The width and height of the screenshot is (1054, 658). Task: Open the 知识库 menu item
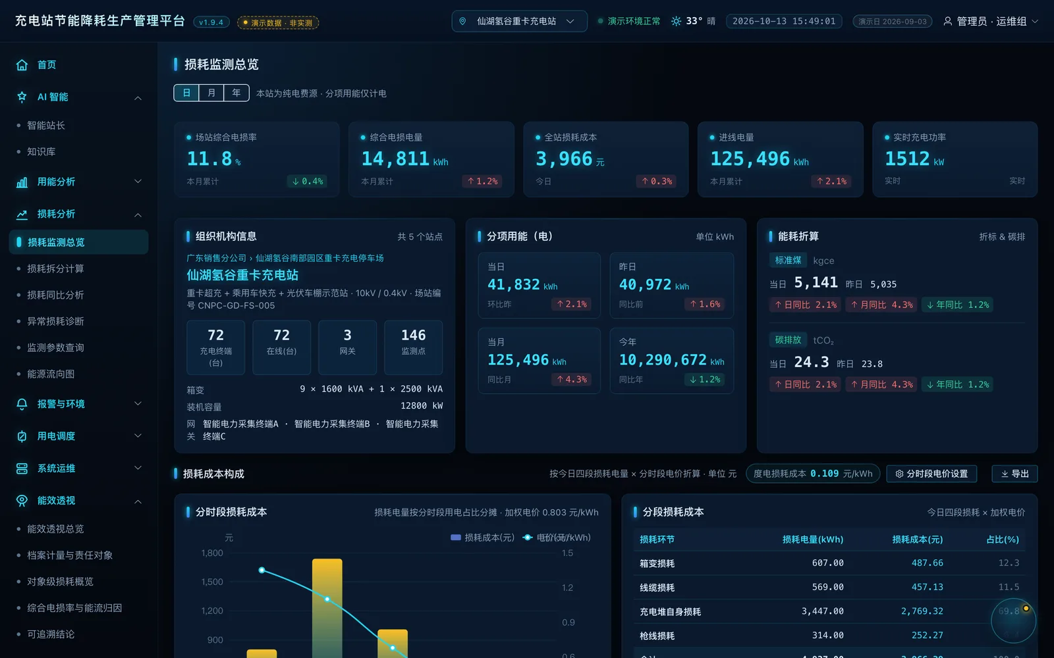pos(79,152)
